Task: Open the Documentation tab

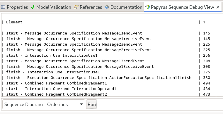Action: pos(123,7)
